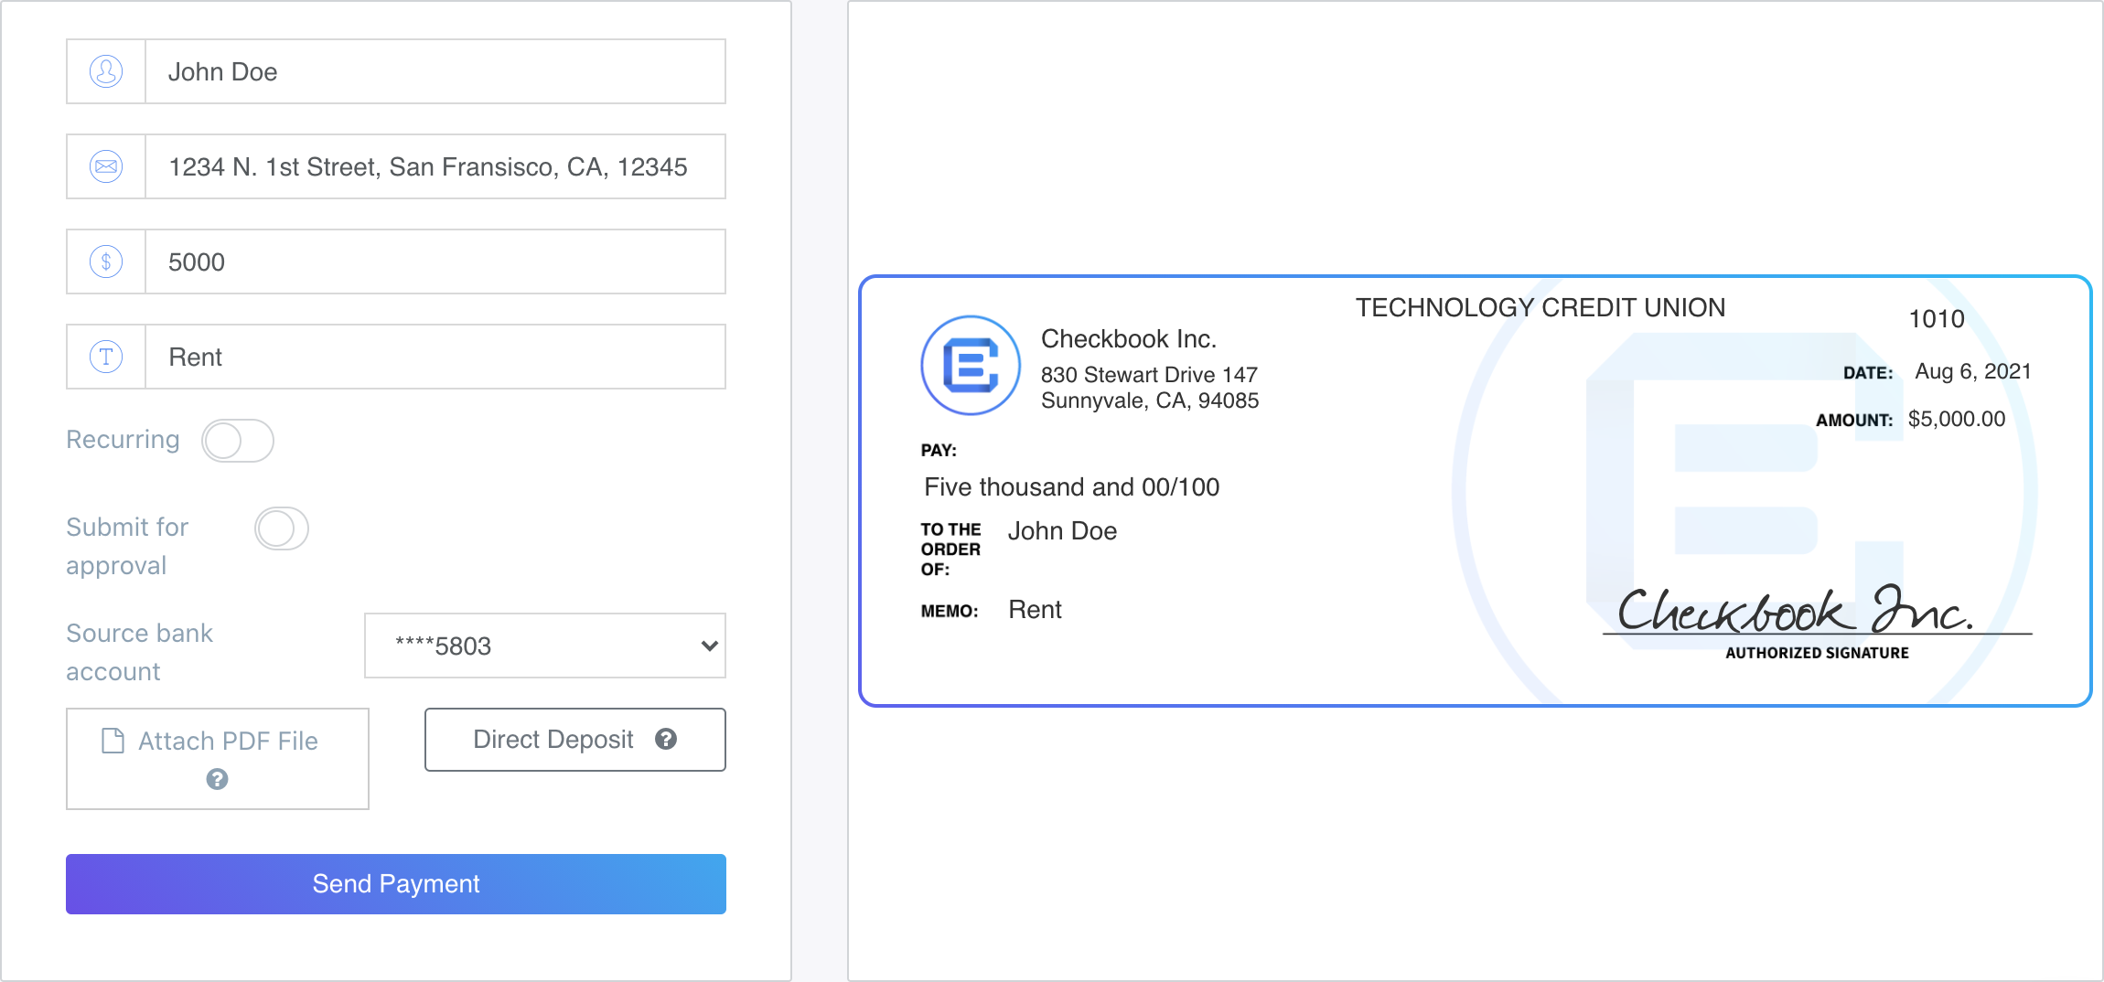The image size is (2104, 982).
Task: Click TECHNOLOGY CREDIT UNION bank name
Action: click(x=1540, y=308)
